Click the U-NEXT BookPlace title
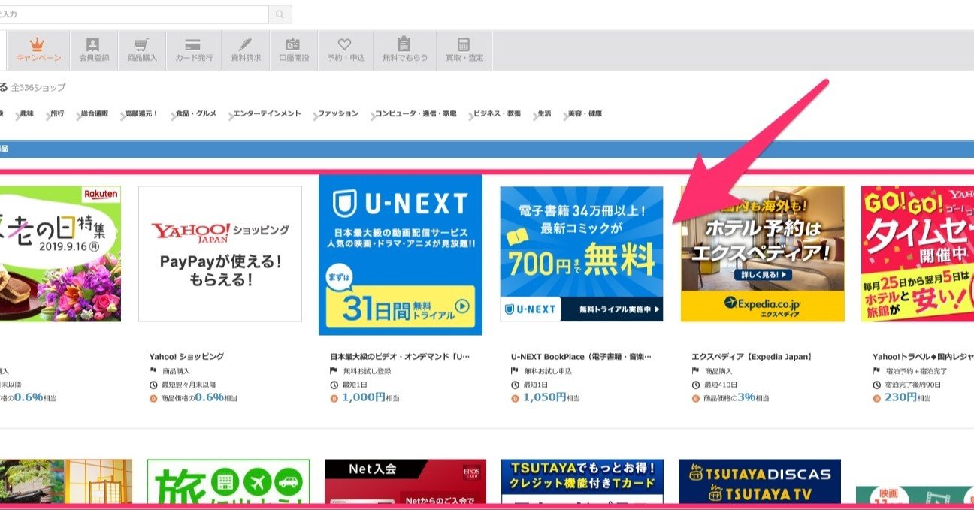This screenshot has width=974, height=510. click(x=581, y=357)
